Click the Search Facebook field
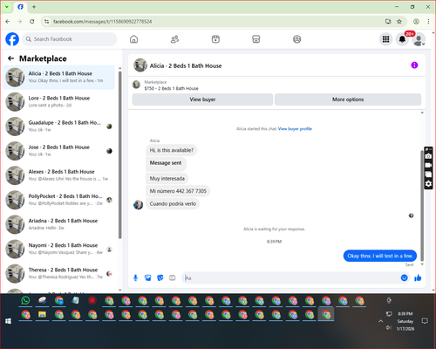Image resolution: width=436 pixels, height=349 pixels. coord(70,39)
